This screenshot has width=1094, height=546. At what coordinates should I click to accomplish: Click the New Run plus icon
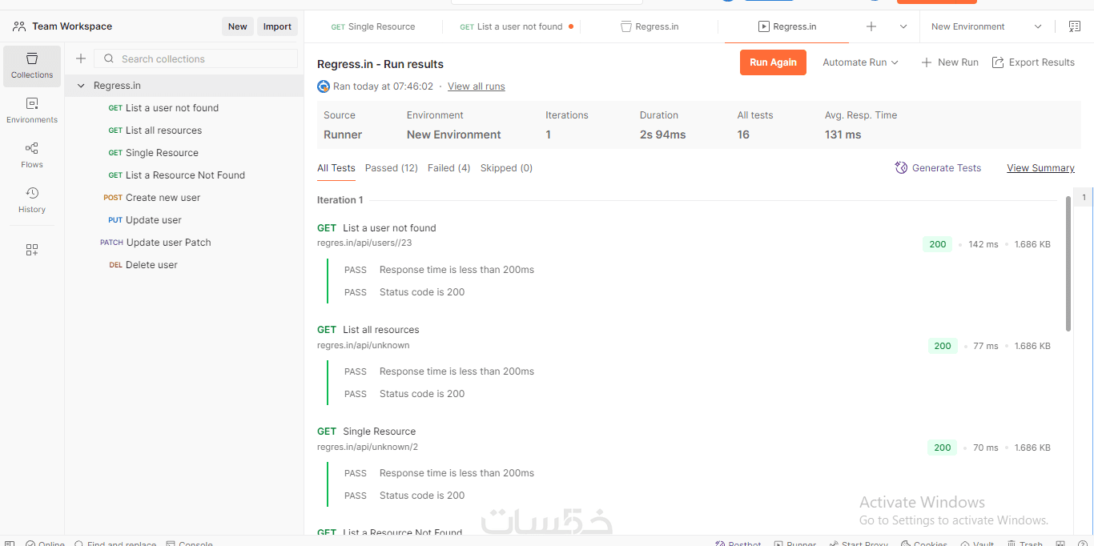pos(926,62)
